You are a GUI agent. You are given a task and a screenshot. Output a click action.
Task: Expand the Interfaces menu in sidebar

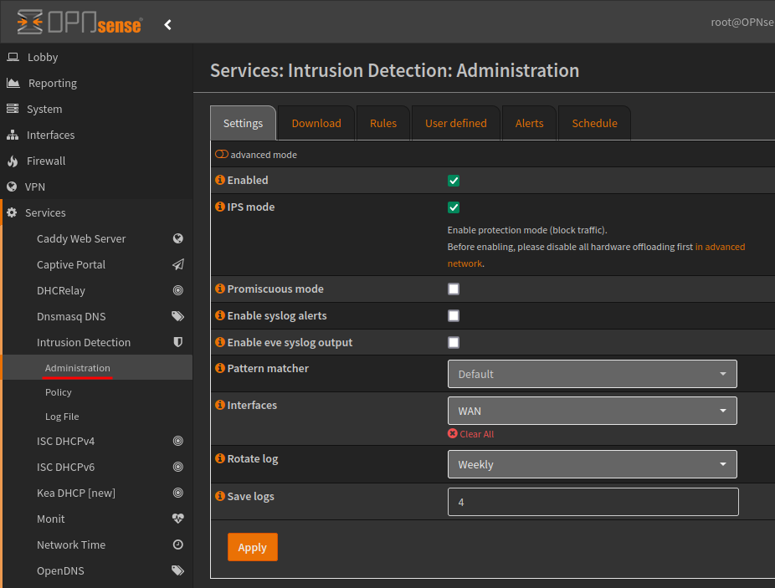pos(96,135)
